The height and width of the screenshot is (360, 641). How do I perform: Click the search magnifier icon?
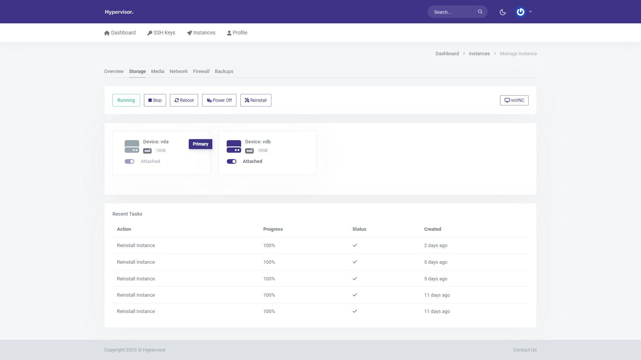480,12
